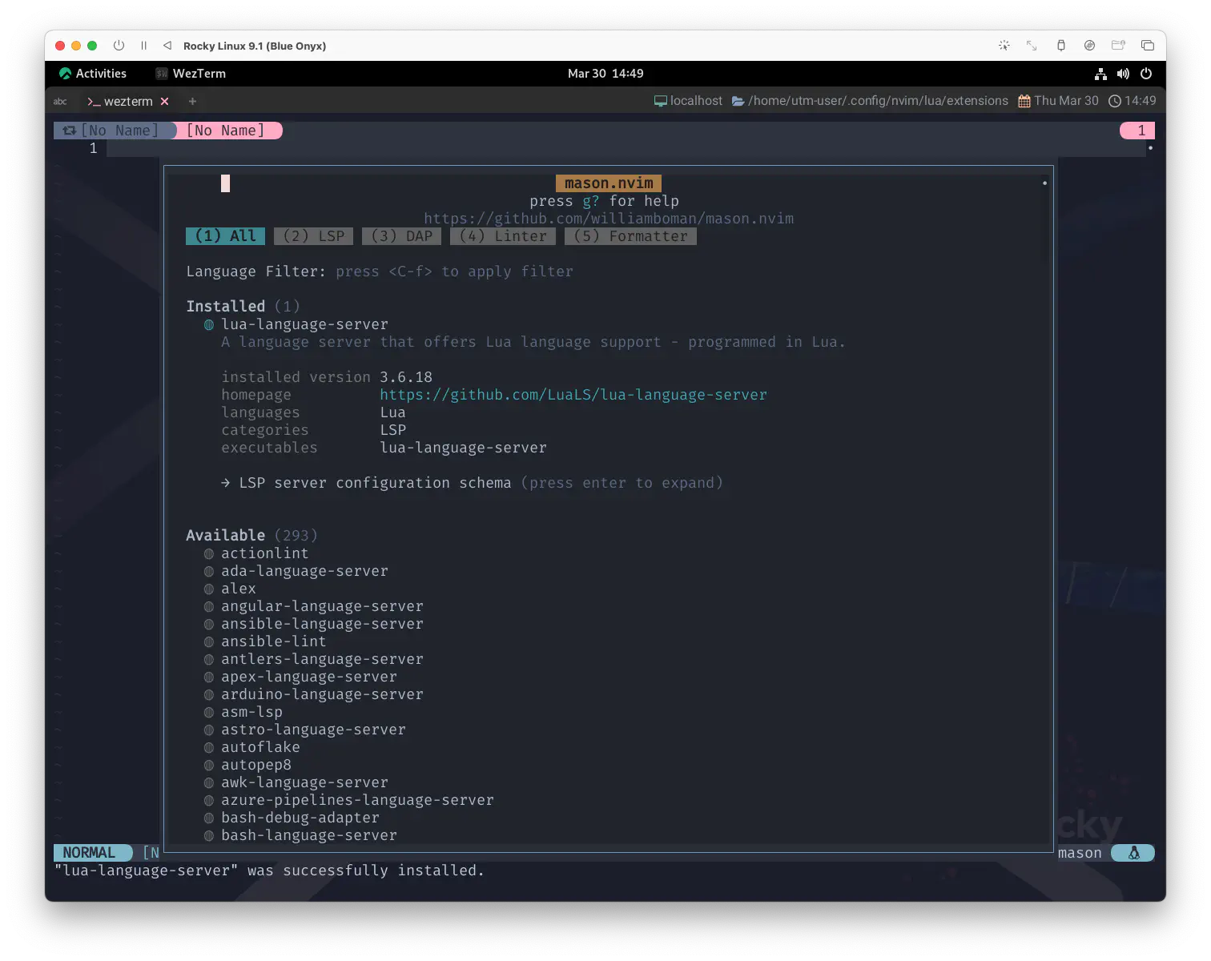Click the 14:49 time indicator in WezTerm
This screenshot has height=961, width=1211.
click(x=1132, y=101)
